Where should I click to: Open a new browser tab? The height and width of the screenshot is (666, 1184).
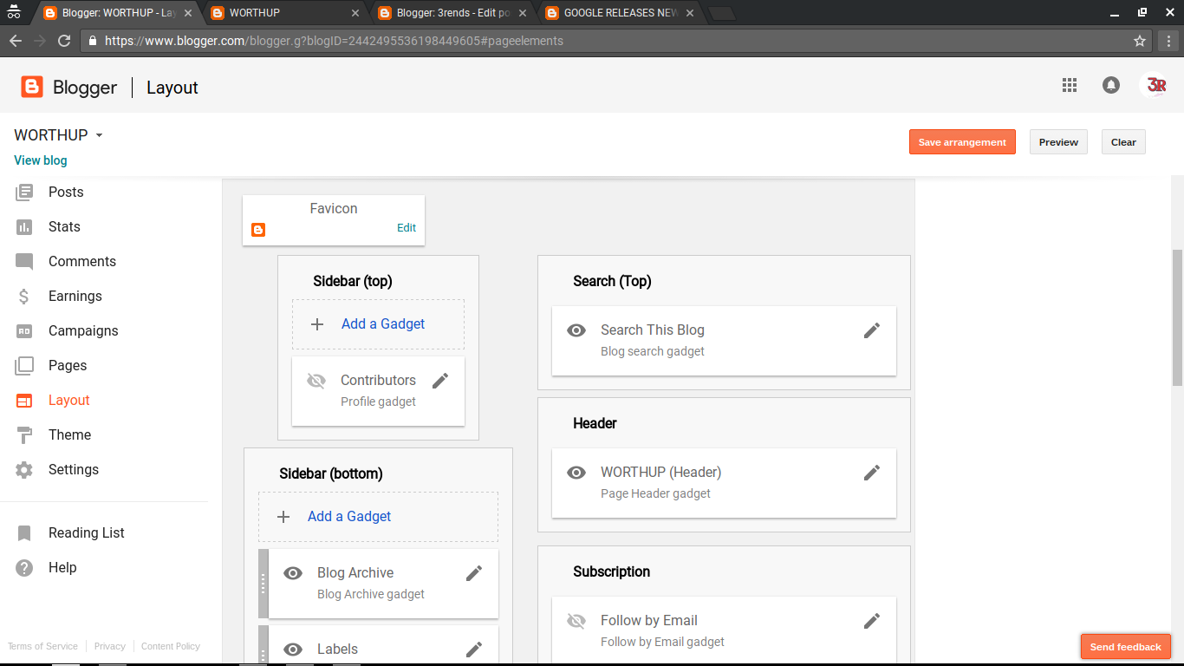pyautogui.click(x=721, y=13)
